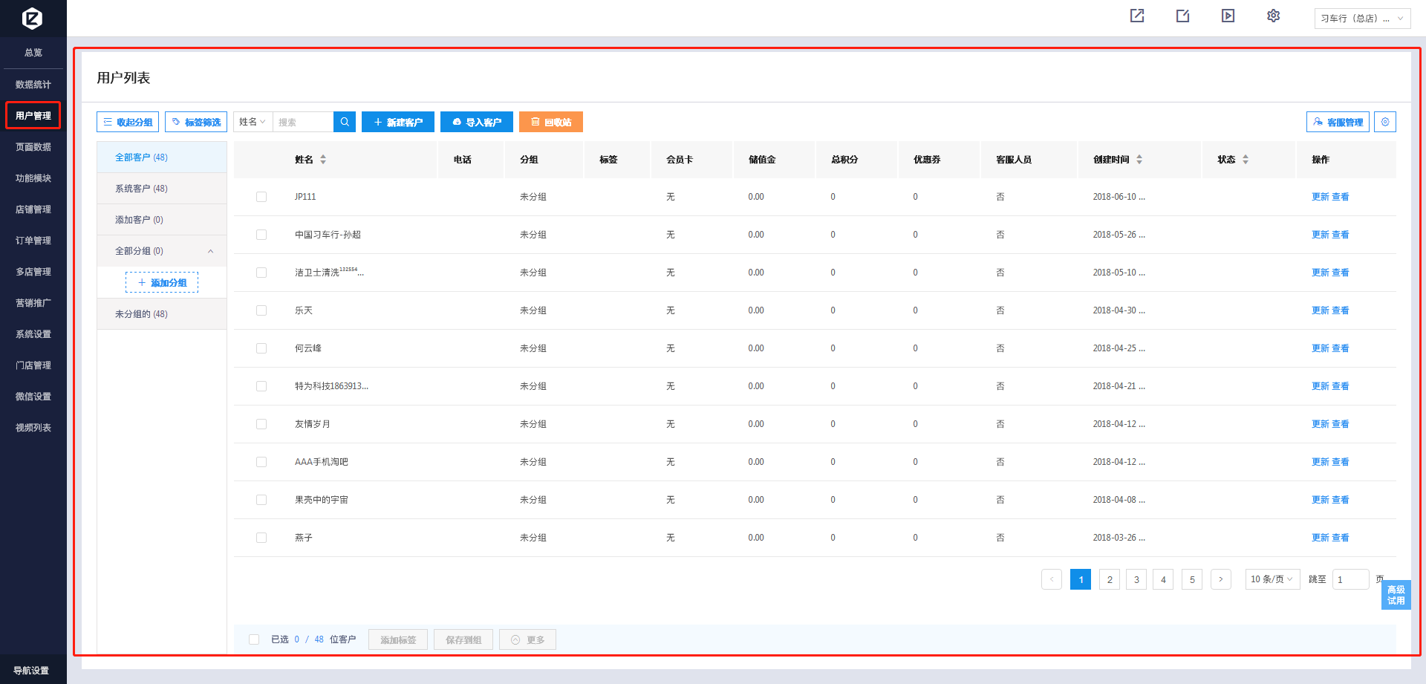Tick the checkbox for customer 乐天
This screenshot has width=1426, height=684.
tap(261, 310)
